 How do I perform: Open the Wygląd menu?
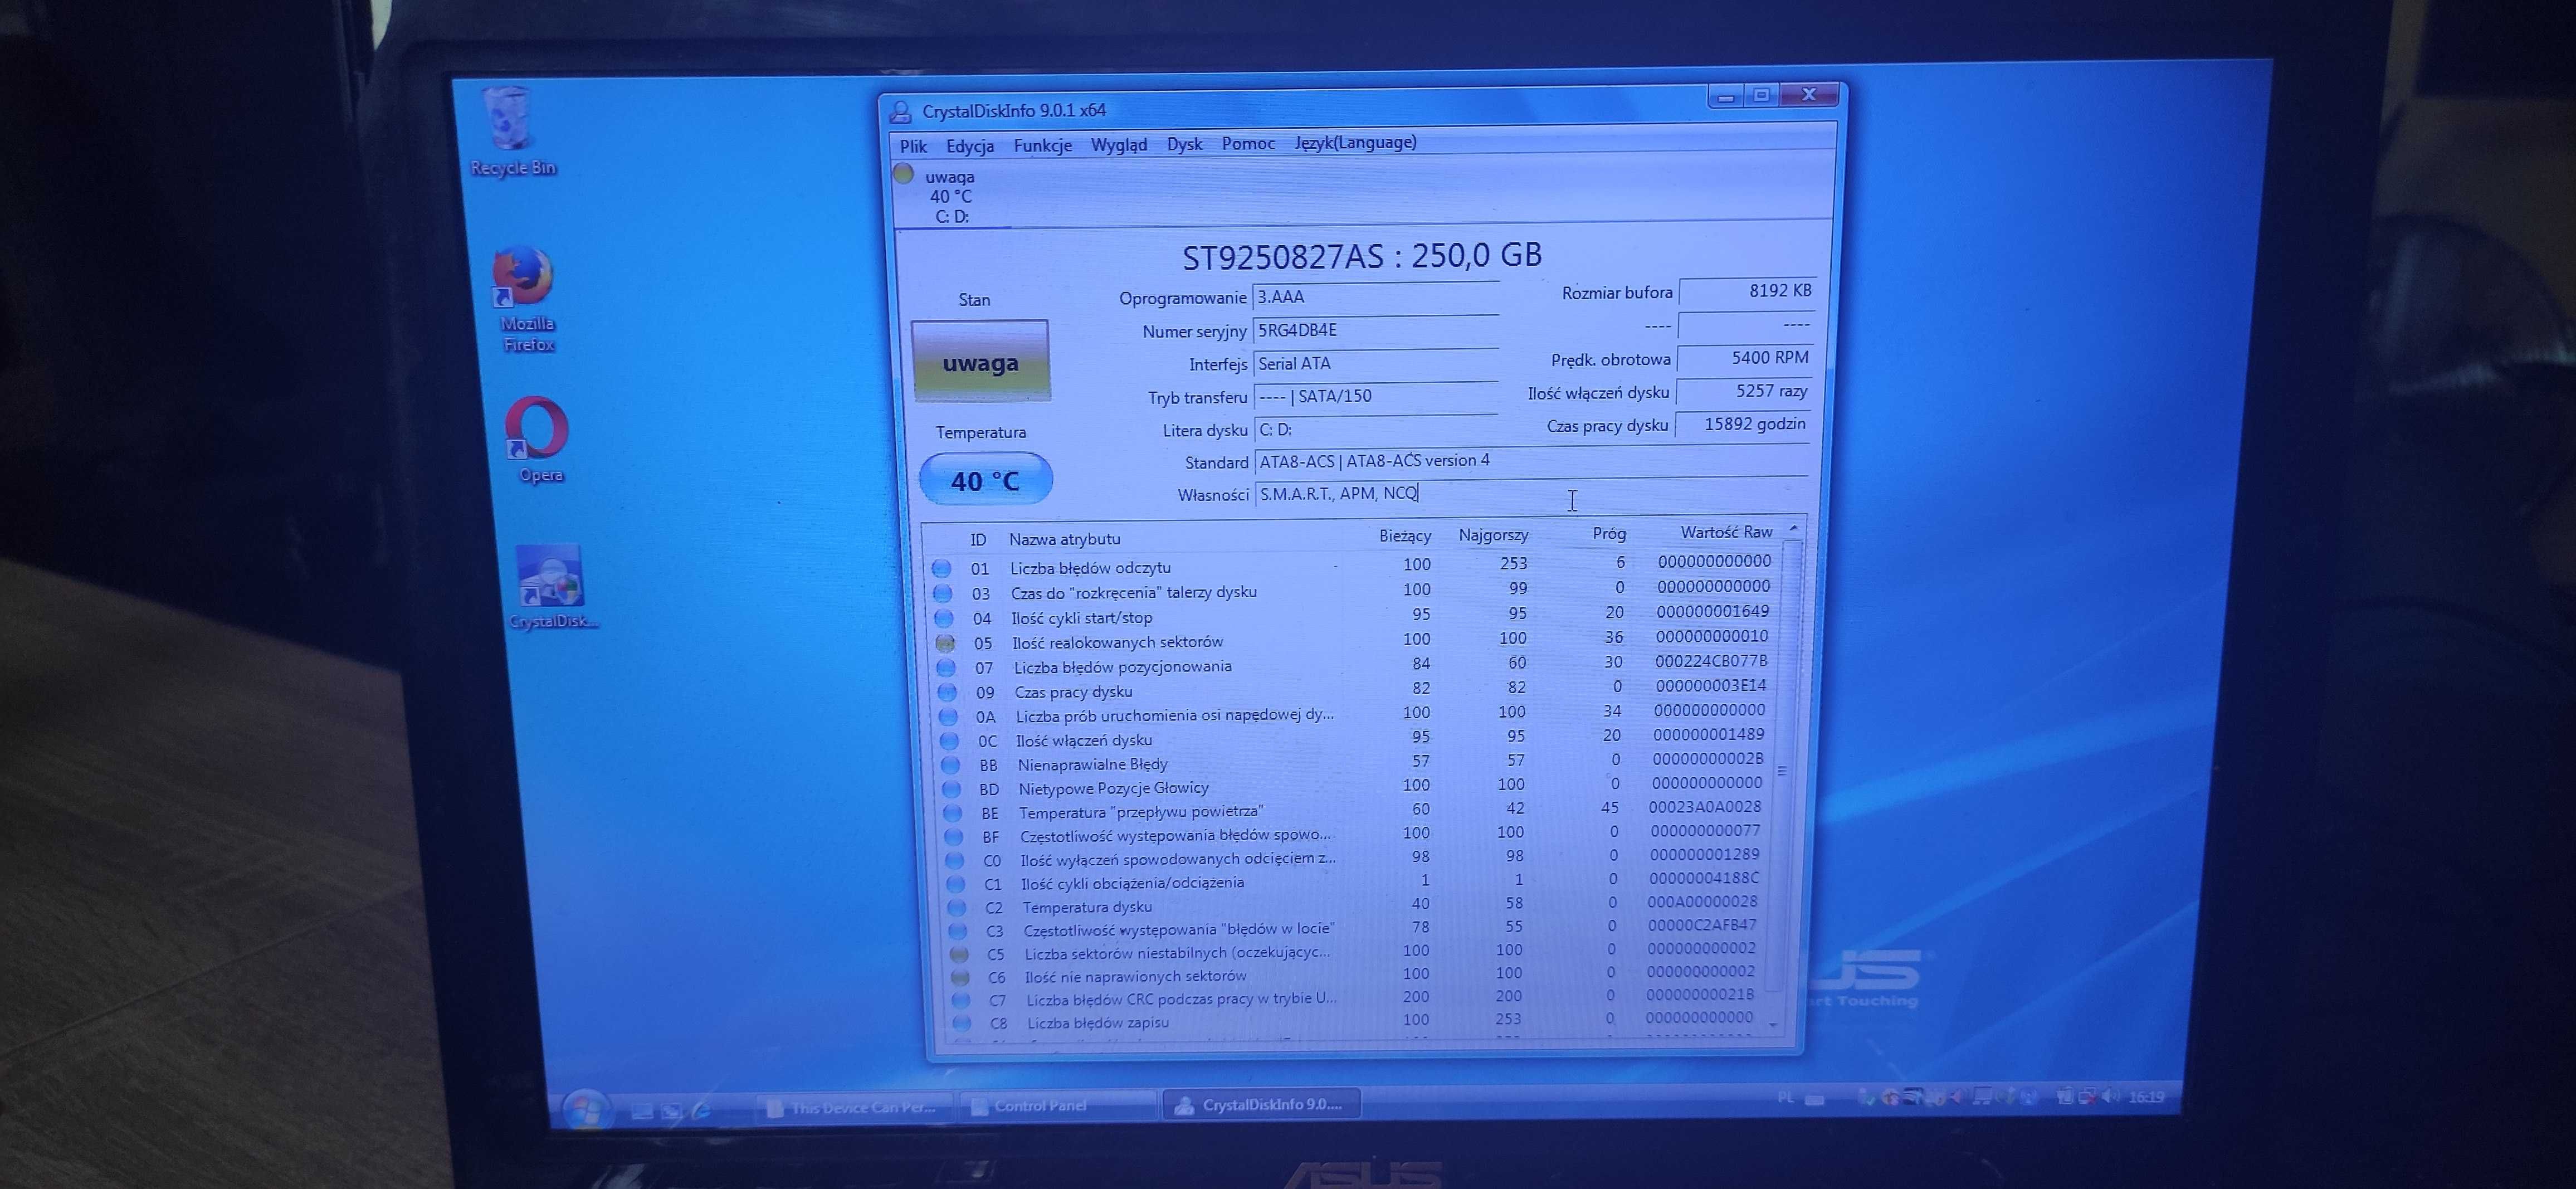coord(1118,145)
